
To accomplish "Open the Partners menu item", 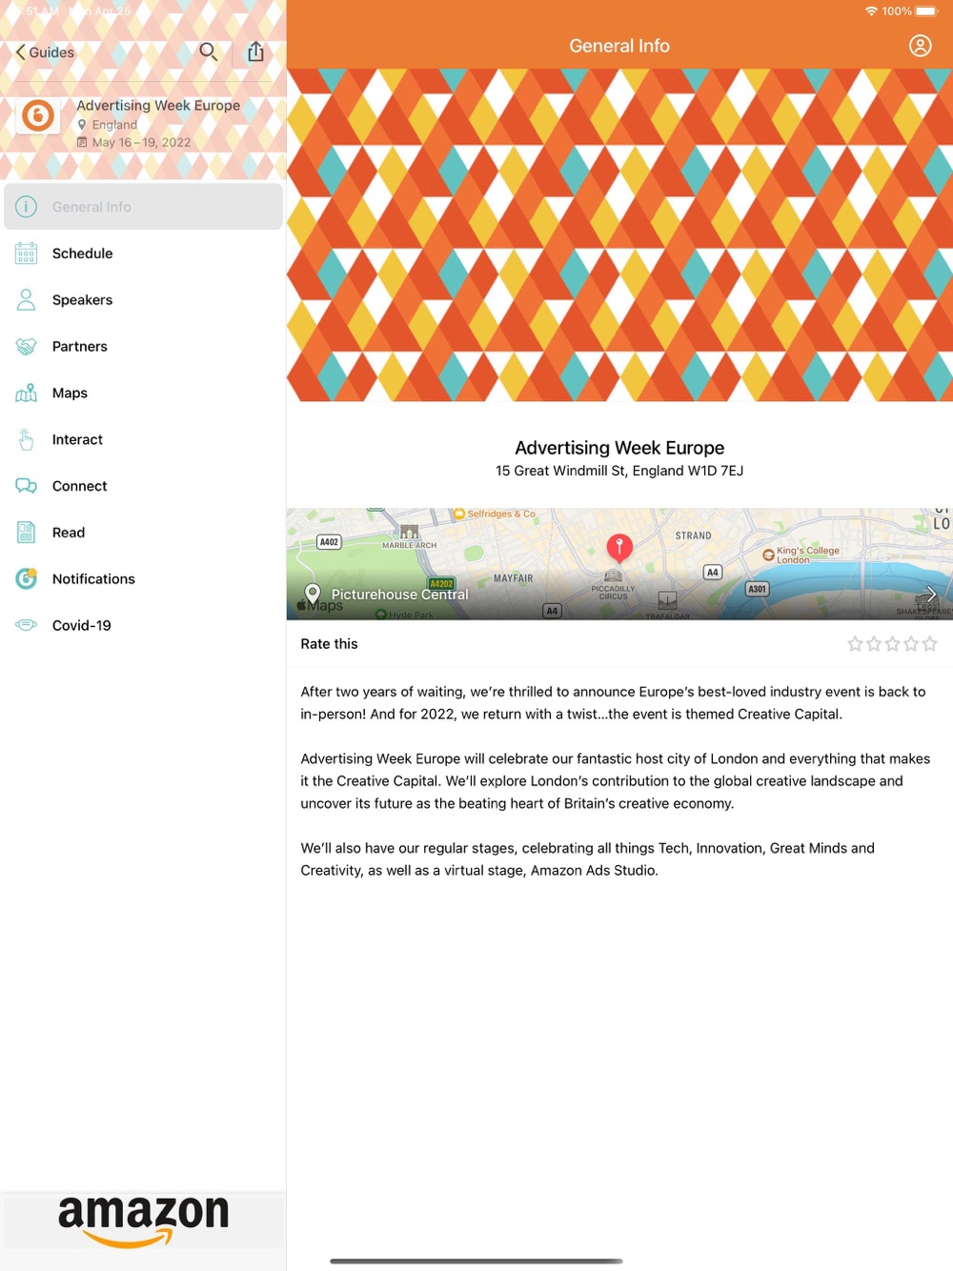I will click(143, 347).
